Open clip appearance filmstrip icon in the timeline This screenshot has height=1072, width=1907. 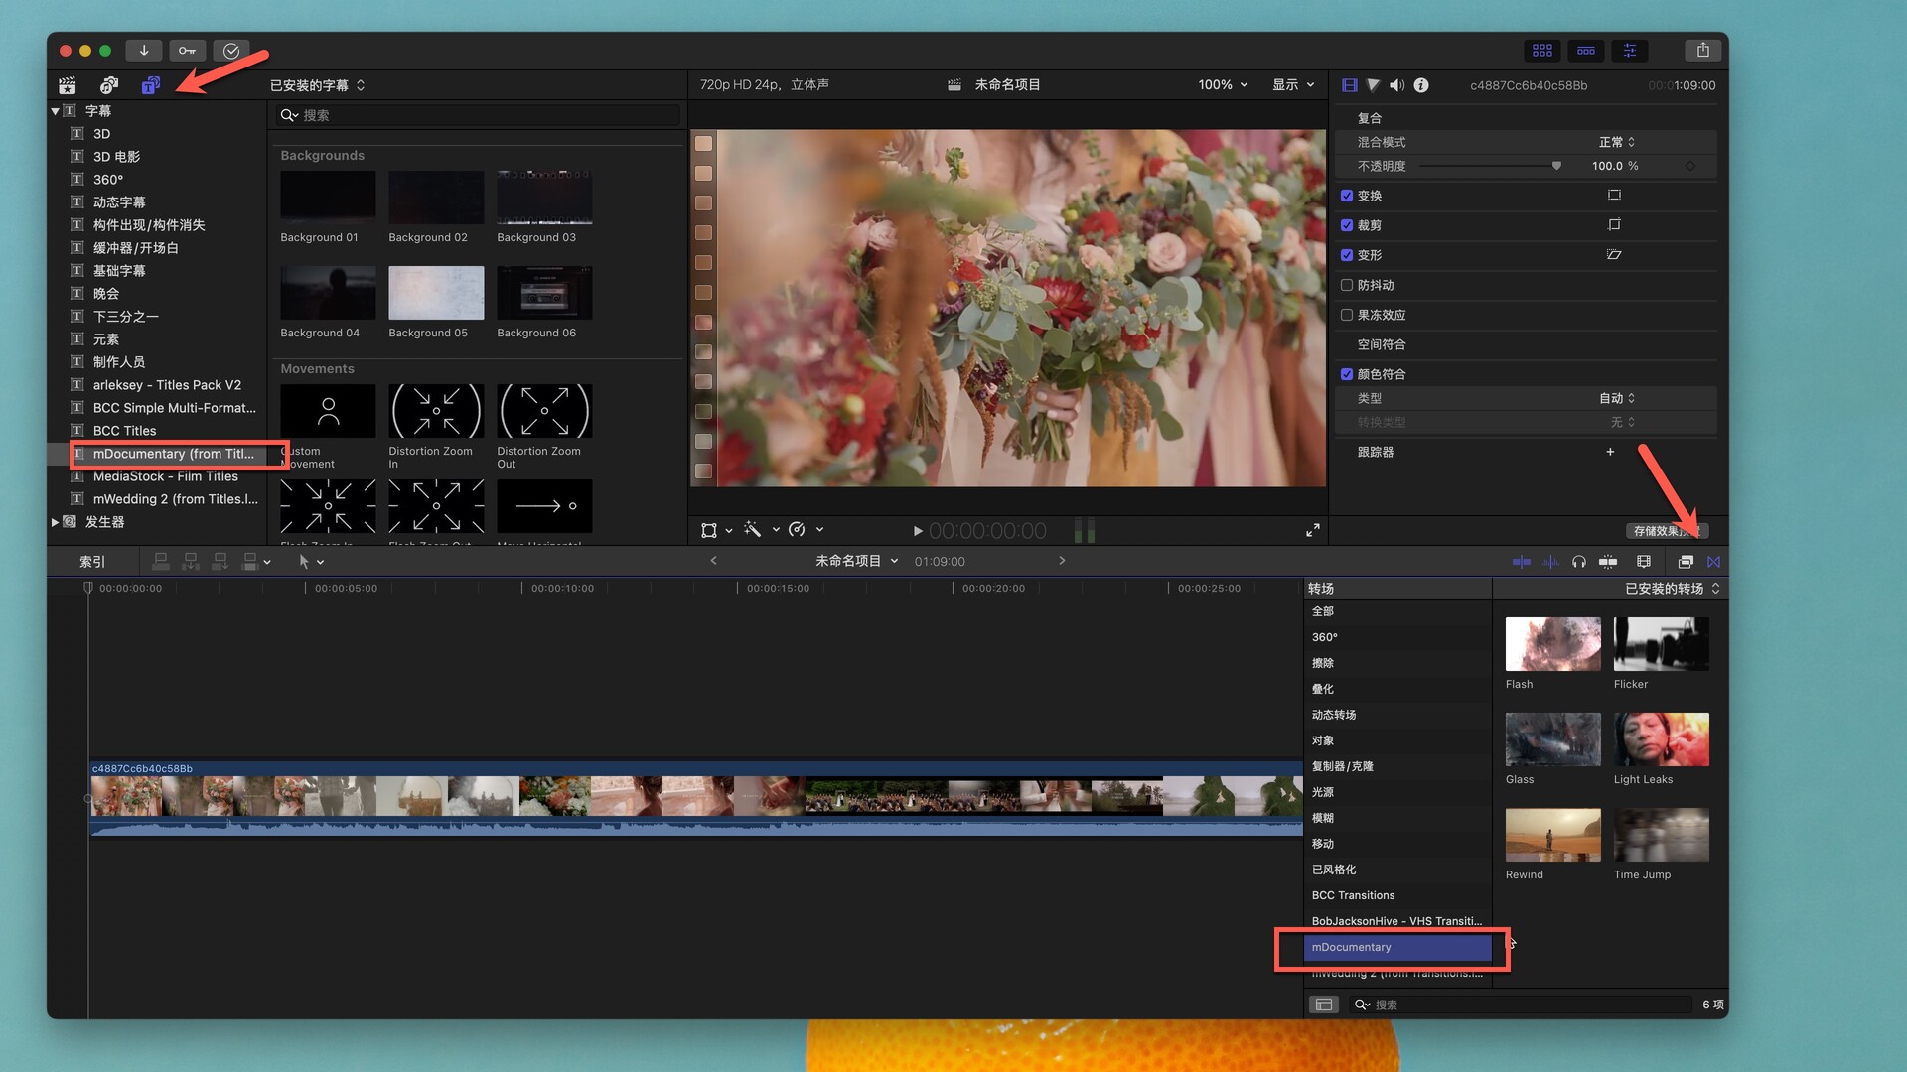click(x=1644, y=562)
